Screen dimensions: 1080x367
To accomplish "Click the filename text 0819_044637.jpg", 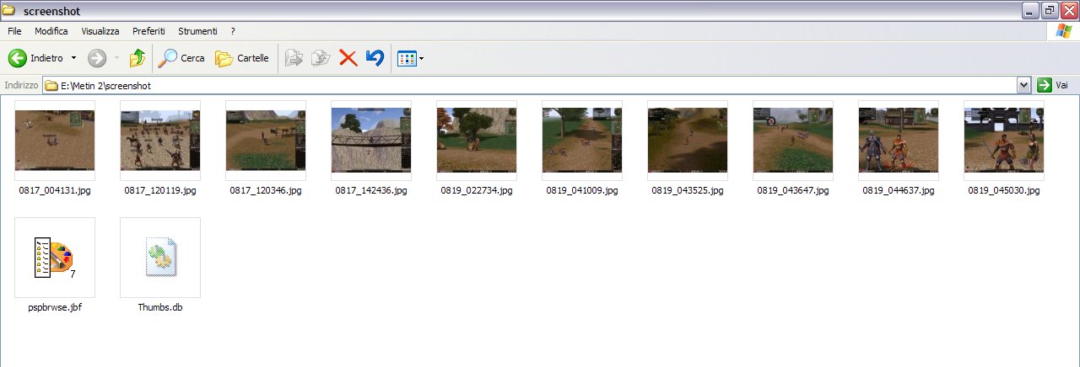I will 899,191.
